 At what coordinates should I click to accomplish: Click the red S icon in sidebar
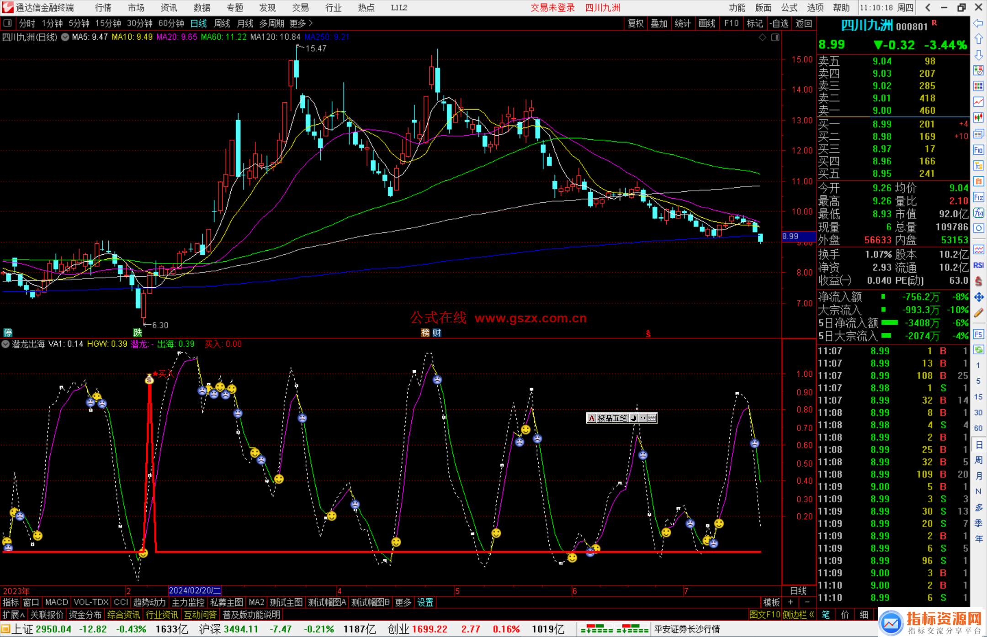978,281
